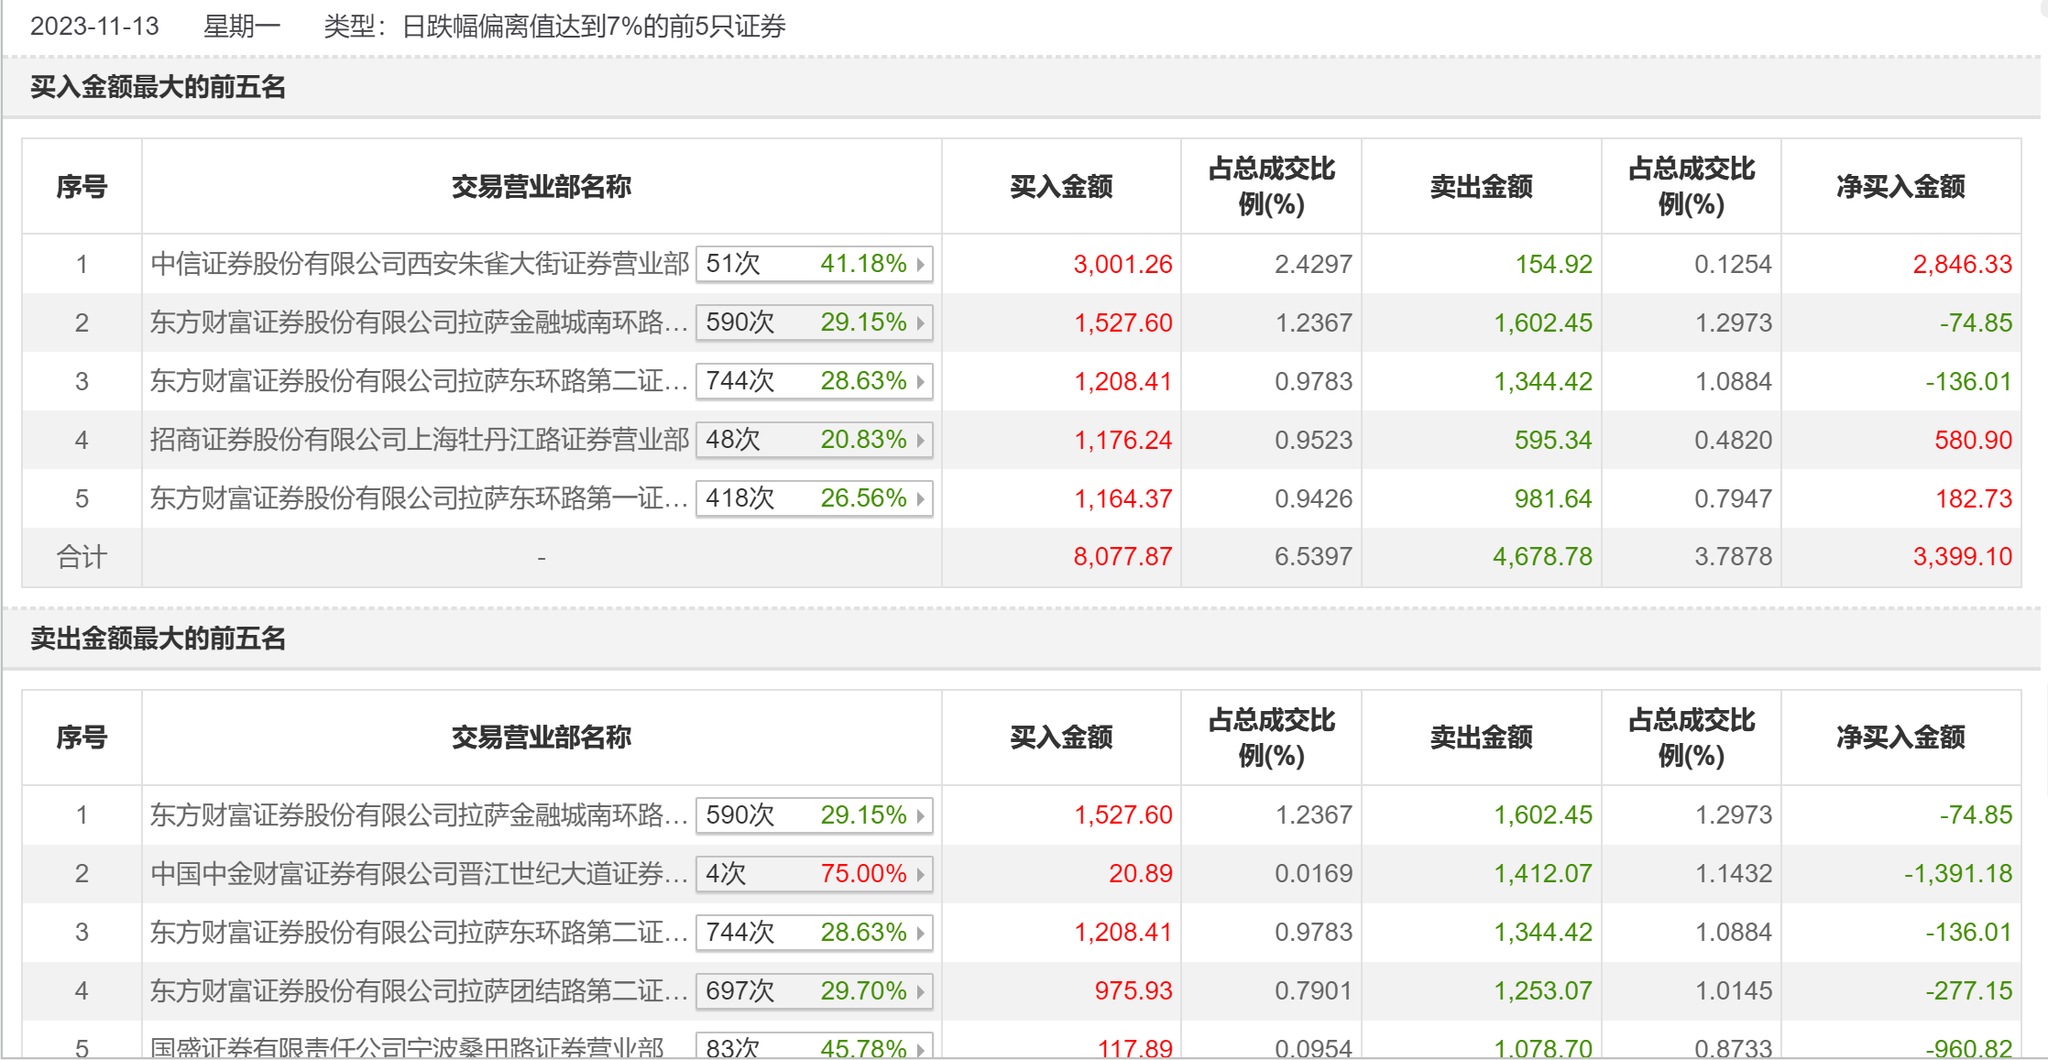Select ratio value 0.0169
The width and height of the screenshot is (2048, 1060).
pyautogui.click(x=1313, y=874)
